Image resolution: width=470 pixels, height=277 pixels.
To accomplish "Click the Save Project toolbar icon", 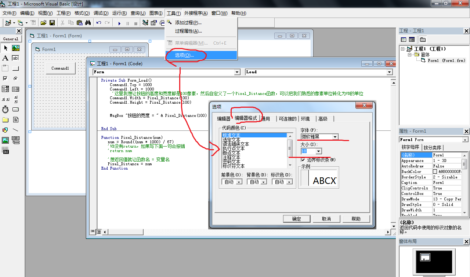I will click(52, 23).
